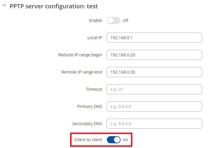Click the Local IP label
209x148 pixels.
point(95,38)
